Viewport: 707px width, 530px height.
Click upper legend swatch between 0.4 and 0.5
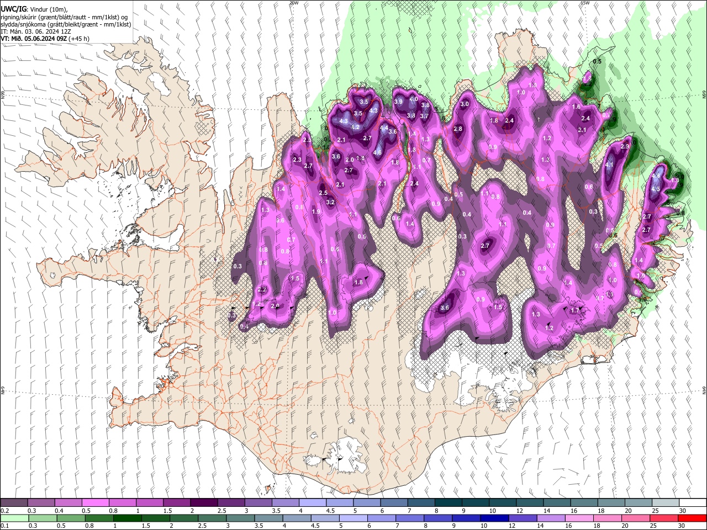(68, 503)
